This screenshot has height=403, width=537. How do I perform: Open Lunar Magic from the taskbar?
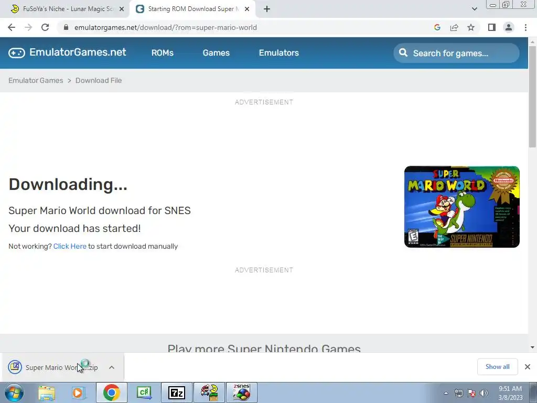pos(209,393)
